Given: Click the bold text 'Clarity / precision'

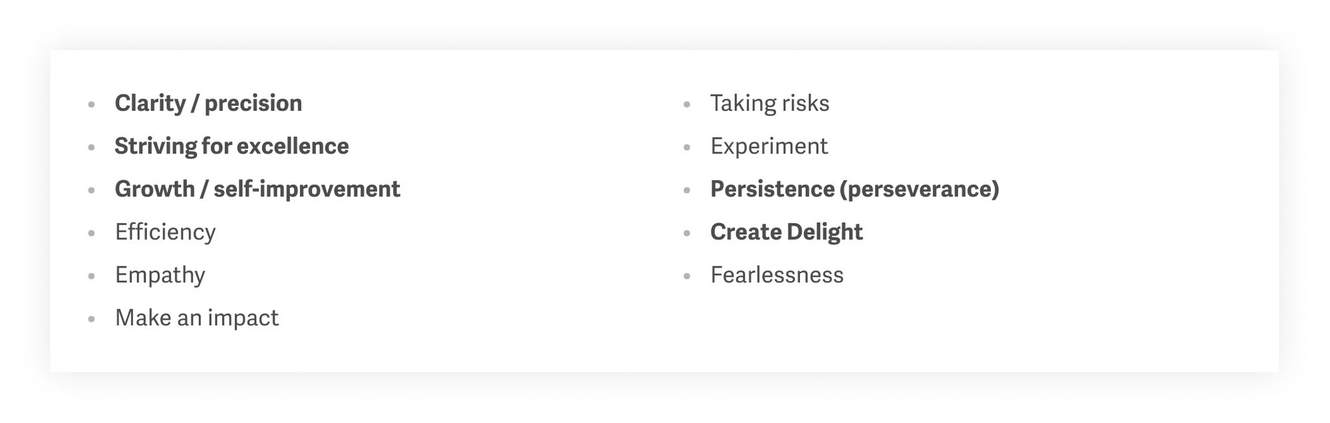Looking at the screenshot, I should click(208, 104).
